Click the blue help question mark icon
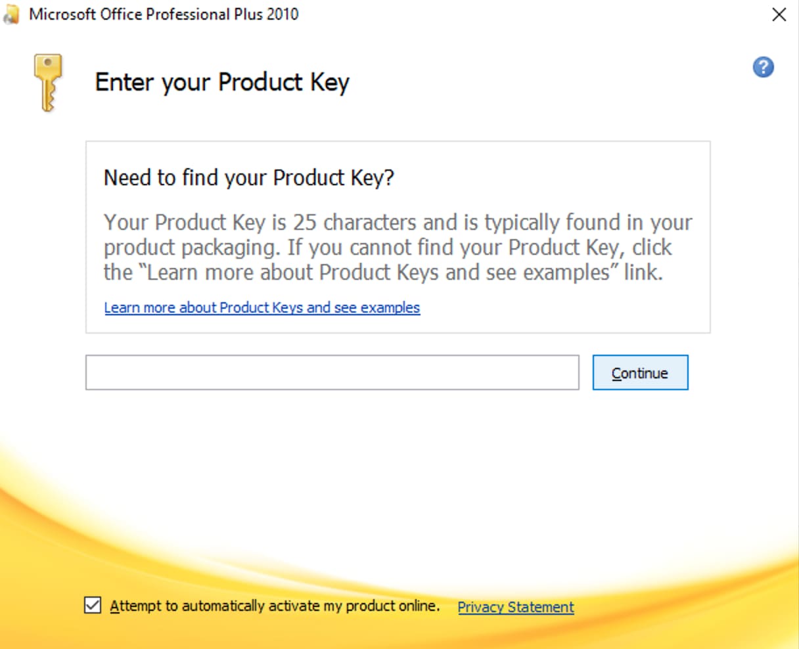The height and width of the screenshot is (649, 799). click(x=763, y=67)
